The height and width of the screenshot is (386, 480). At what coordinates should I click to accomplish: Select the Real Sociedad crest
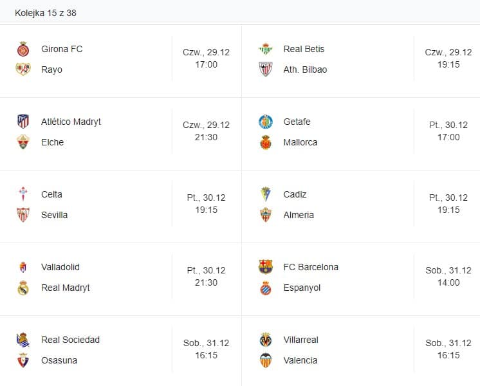point(23,340)
